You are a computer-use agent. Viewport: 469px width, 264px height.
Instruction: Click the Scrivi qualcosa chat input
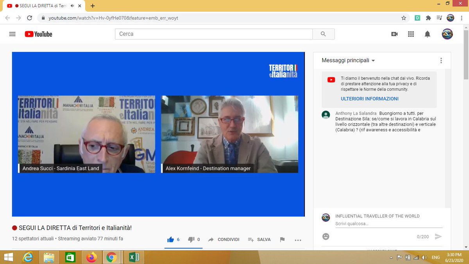coord(389,224)
